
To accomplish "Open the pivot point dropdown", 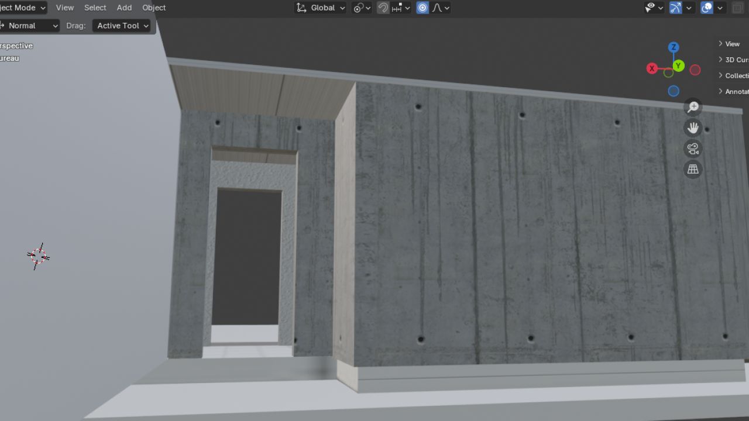I will pyautogui.click(x=362, y=8).
